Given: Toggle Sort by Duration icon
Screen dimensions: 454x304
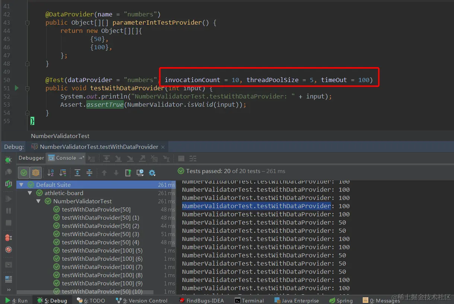Looking at the screenshot, I should tap(63, 173).
